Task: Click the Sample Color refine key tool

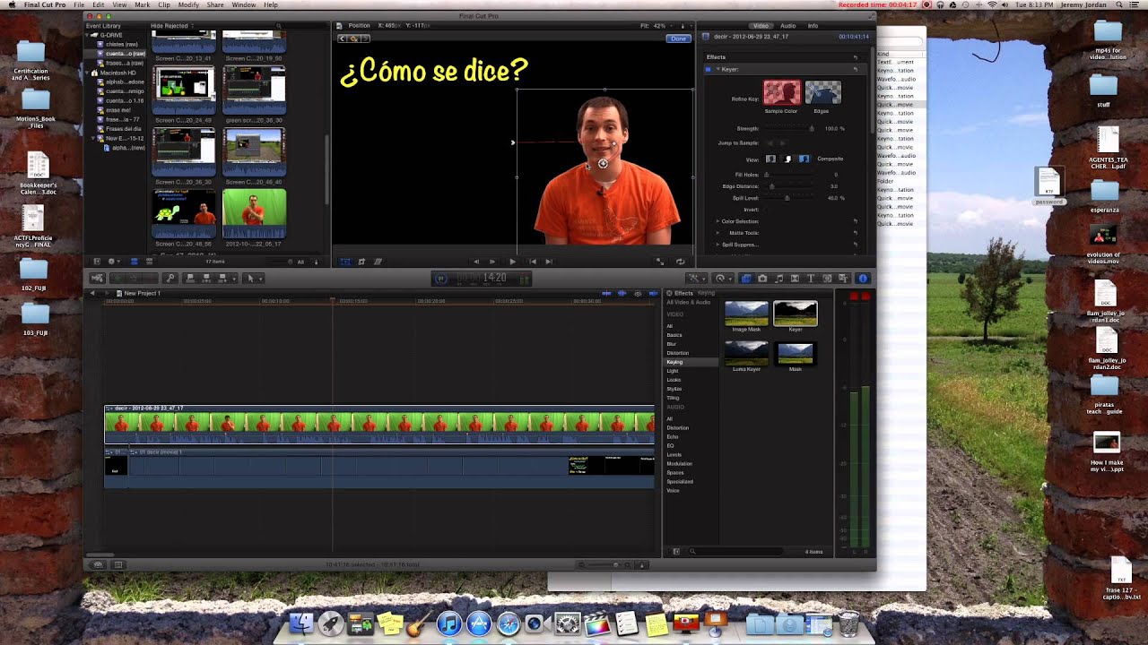Action: pyautogui.click(x=782, y=91)
